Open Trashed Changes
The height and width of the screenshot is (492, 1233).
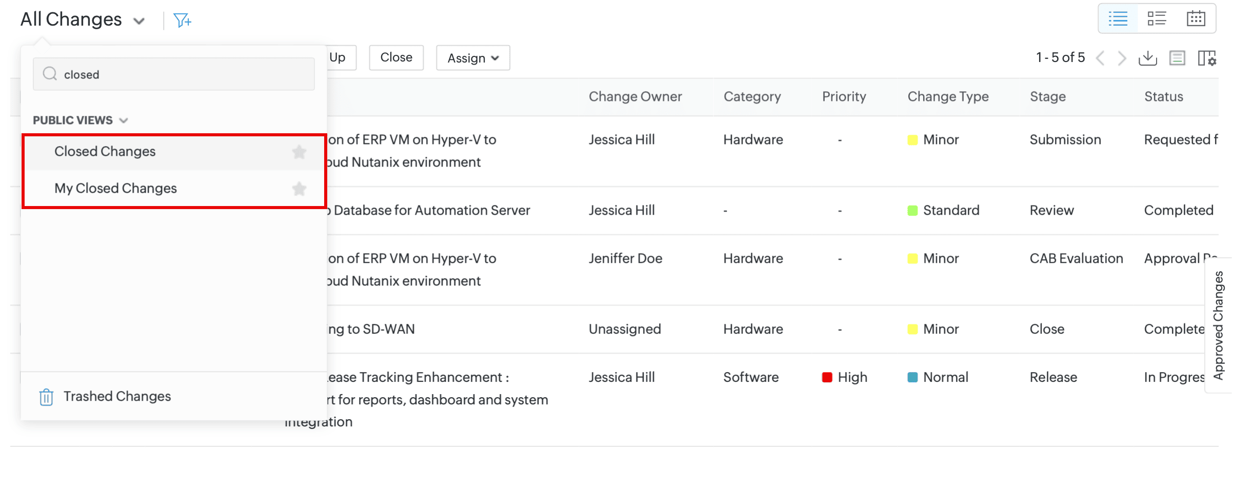tap(117, 396)
